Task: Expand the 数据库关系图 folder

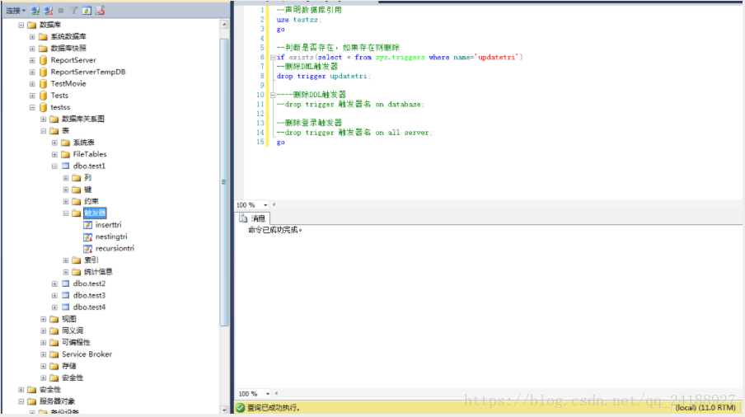Action: (x=43, y=119)
